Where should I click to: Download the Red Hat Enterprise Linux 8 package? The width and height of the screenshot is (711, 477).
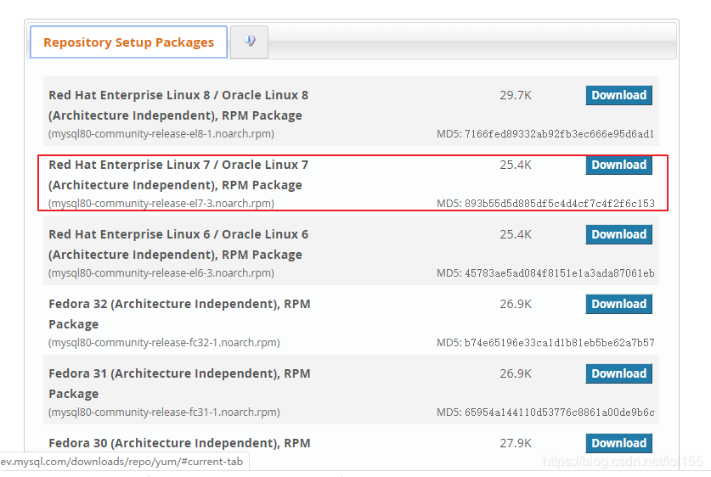(x=619, y=95)
